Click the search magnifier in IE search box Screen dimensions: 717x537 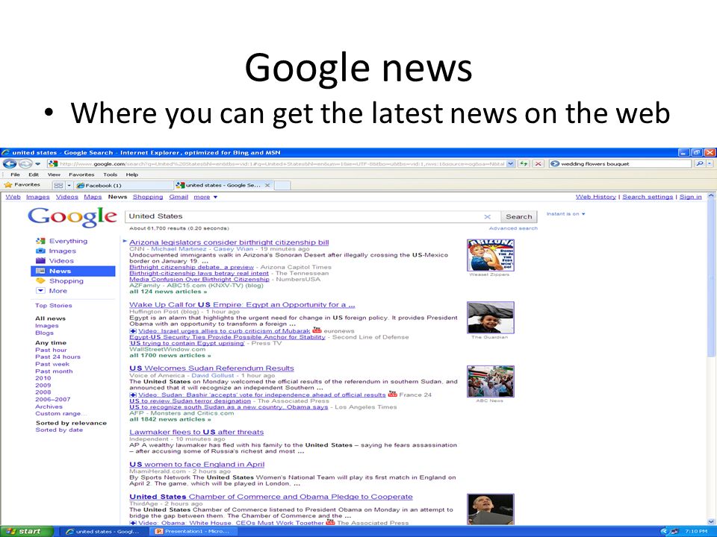pyautogui.click(x=700, y=163)
